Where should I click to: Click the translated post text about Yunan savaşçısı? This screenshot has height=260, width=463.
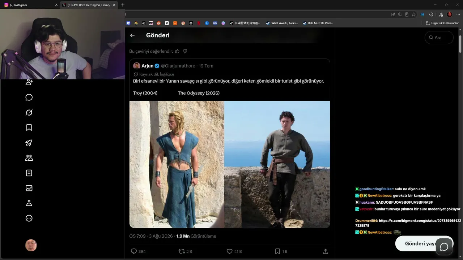click(228, 81)
